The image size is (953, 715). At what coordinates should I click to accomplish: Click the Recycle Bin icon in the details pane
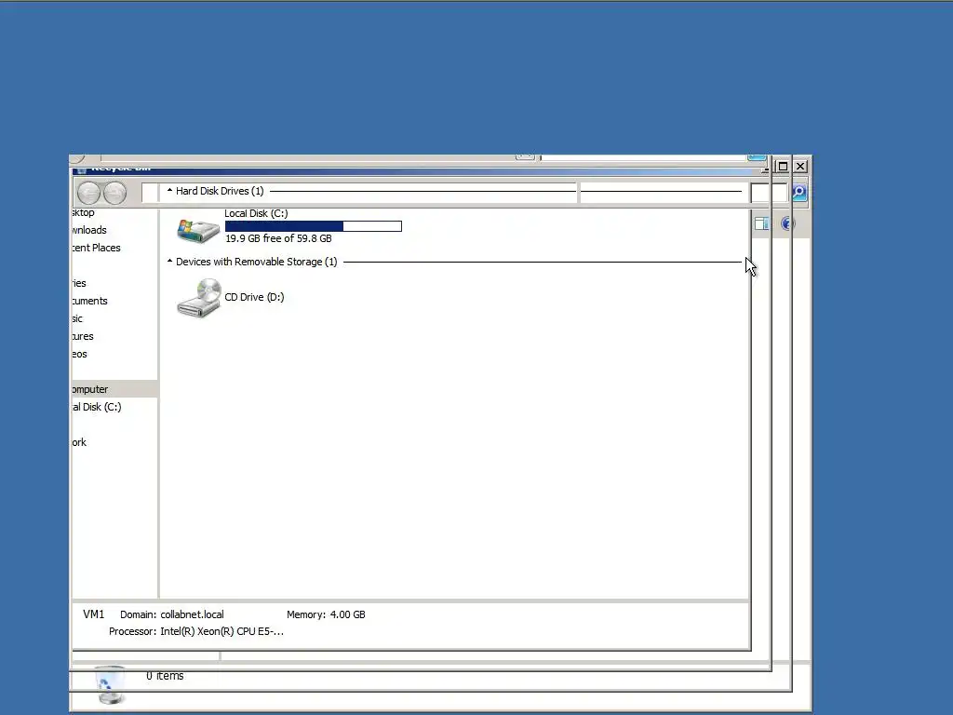click(x=110, y=685)
